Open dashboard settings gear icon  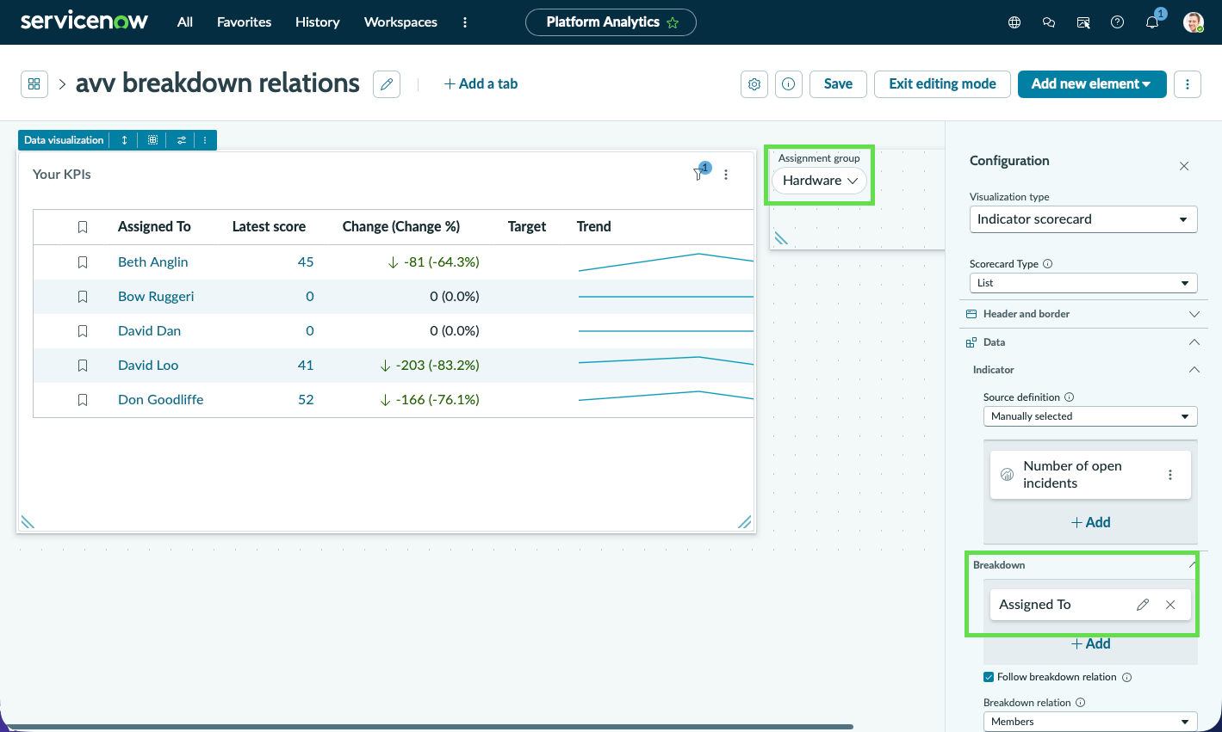click(x=754, y=84)
